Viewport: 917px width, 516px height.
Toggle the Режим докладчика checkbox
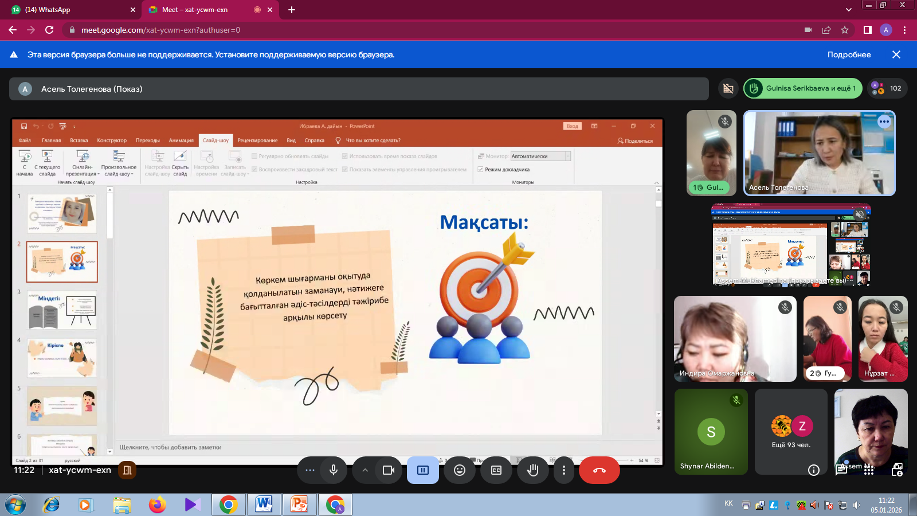[x=481, y=170]
